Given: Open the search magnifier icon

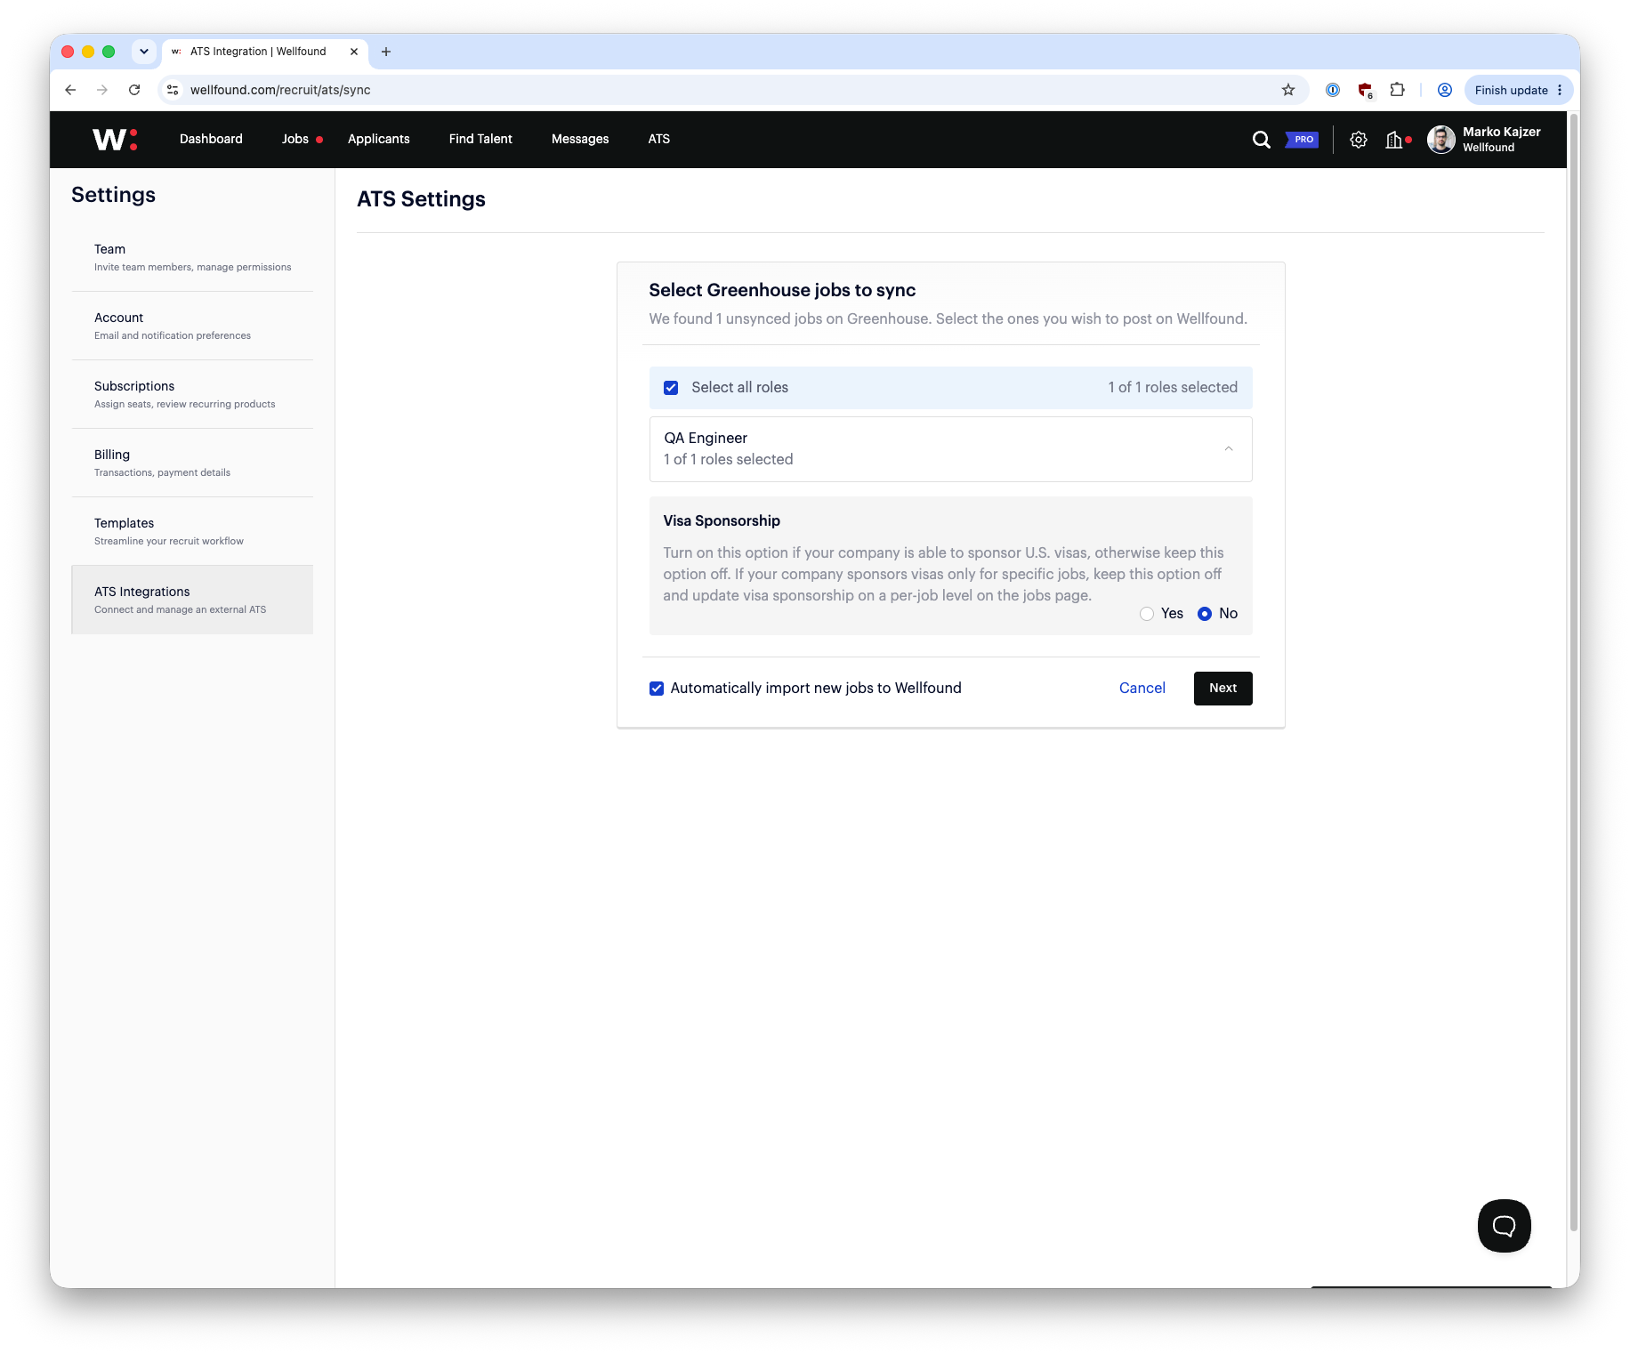Looking at the screenshot, I should [1261, 140].
